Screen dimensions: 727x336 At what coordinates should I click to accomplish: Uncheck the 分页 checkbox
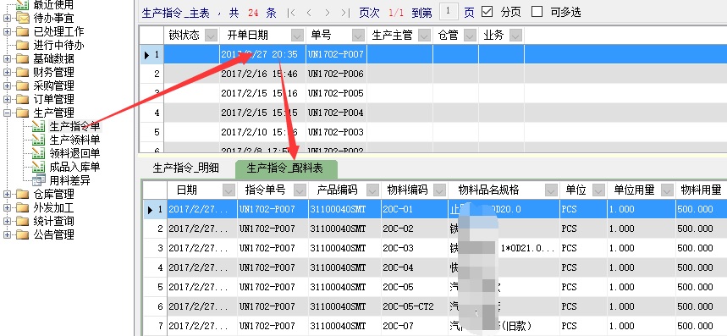click(x=487, y=12)
